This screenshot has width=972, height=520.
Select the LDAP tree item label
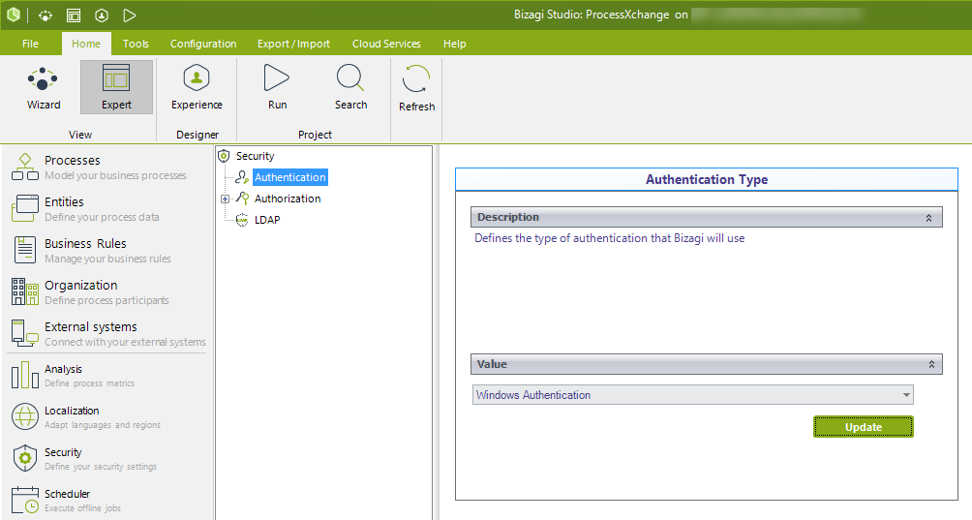click(267, 220)
